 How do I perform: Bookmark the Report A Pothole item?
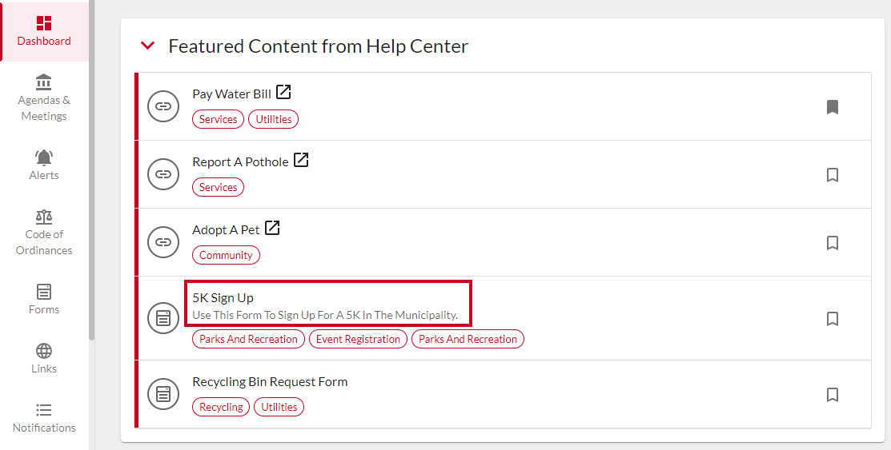click(x=833, y=175)
